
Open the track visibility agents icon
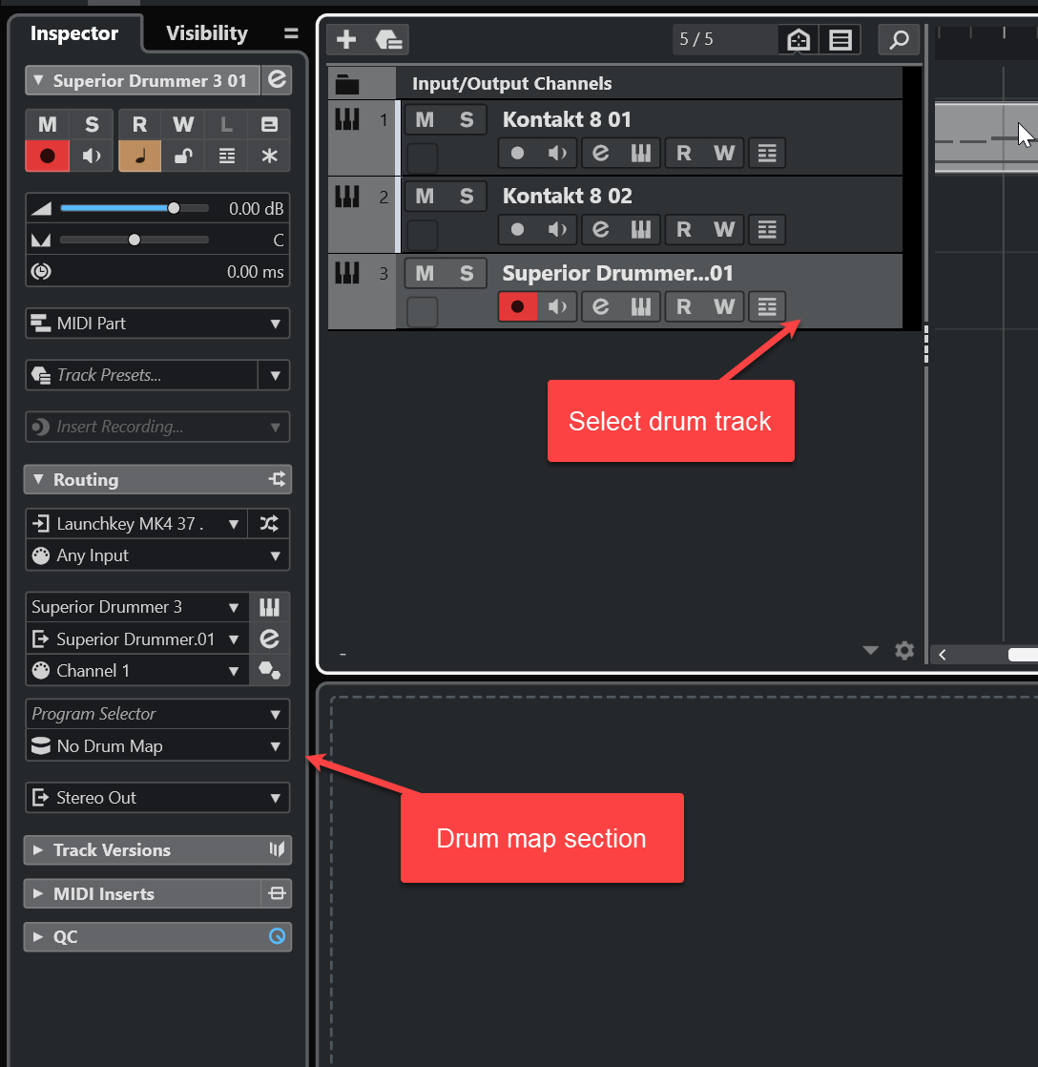(799, 39)
